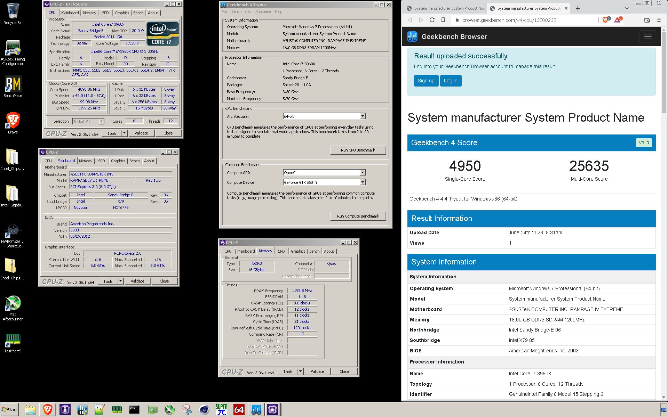Open the TestMem5 desktop shortcut
Viewport: 668px width, 417px height.
pos(13,343)
